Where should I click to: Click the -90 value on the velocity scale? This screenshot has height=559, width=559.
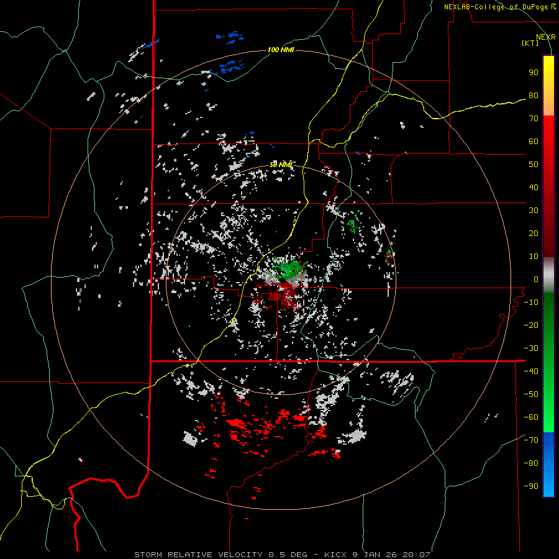coord(531,486)
